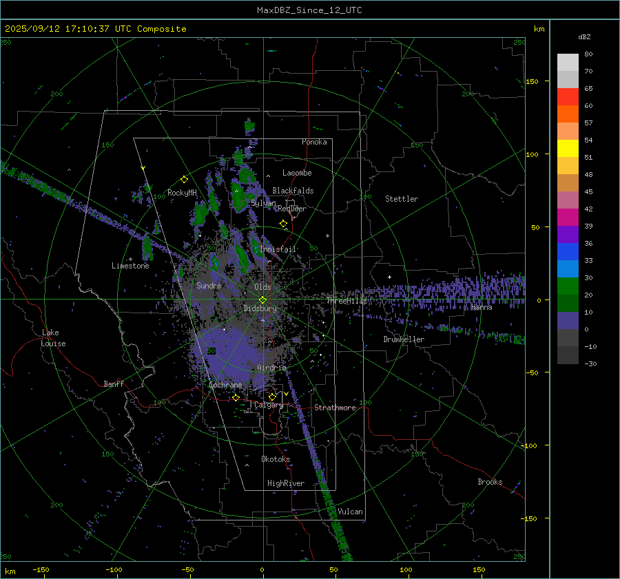The width and height of the screenshot is (620, 579).
Task: Click white asterisk marker above Limestone label
Action: click(x=130, y=260)
